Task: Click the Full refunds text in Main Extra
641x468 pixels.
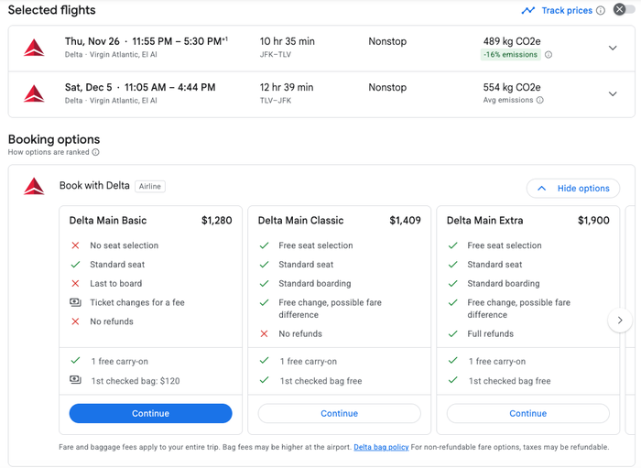Action: [x=490, y=333]
